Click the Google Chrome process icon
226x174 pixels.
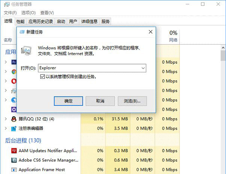(14, 71)
